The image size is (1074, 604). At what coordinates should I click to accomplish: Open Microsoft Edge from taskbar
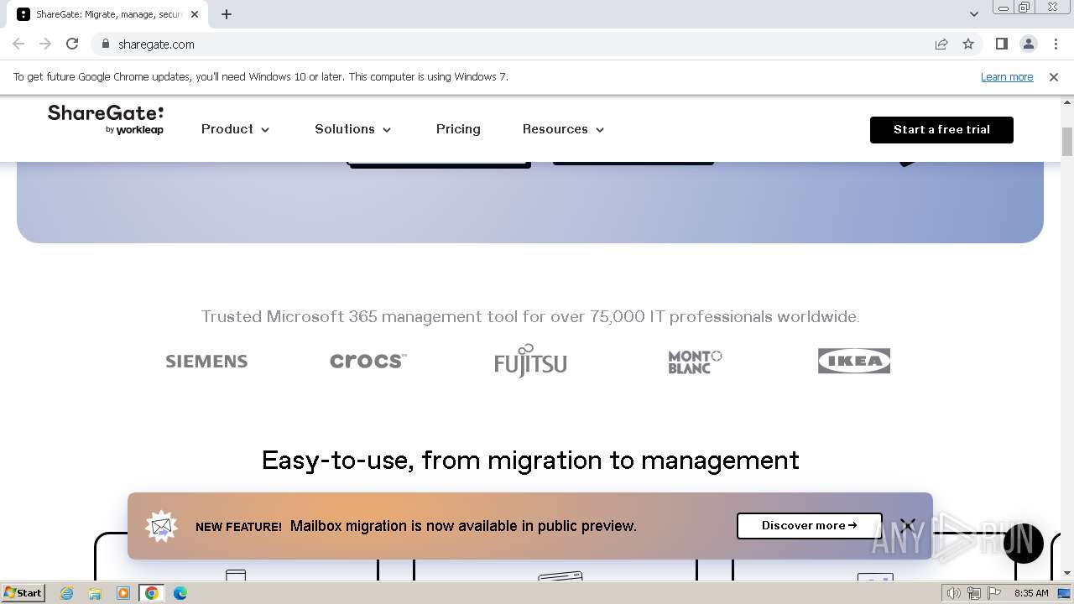point(180,593)
